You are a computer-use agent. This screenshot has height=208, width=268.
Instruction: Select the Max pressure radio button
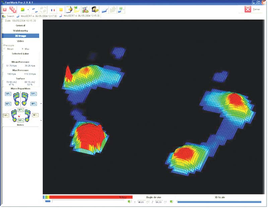22,49
